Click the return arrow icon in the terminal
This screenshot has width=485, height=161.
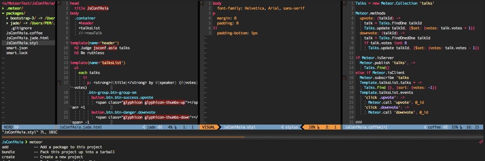[x=481, y=142]
